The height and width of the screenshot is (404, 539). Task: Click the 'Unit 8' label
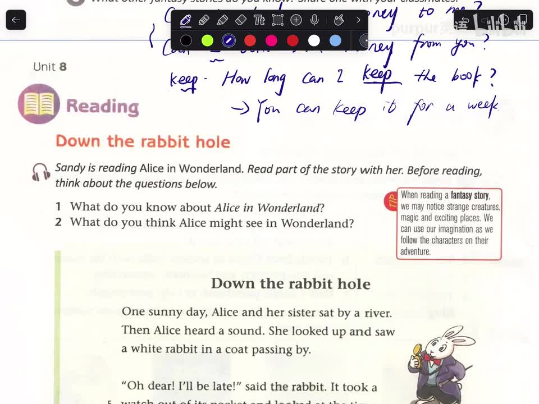tap(50, 66)
